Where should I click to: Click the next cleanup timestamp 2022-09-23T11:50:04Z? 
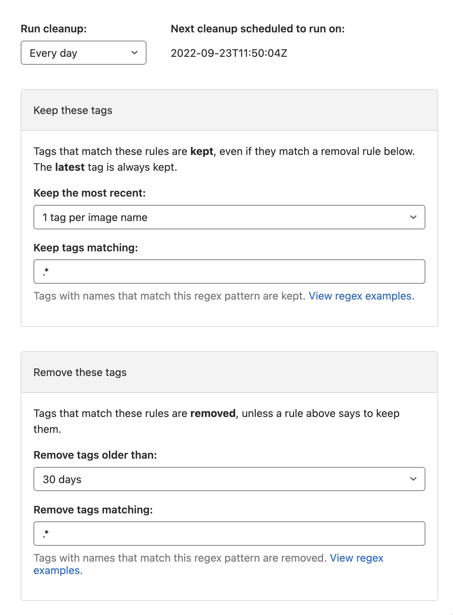229,53
